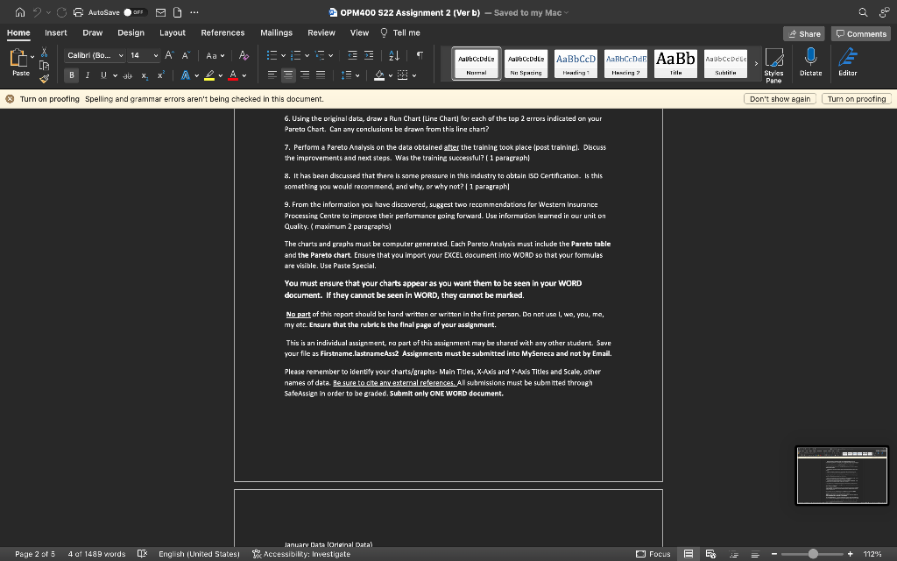This screenshot has width=897, height=561.
Task: Decrease the paragraph indent
Action: pos(352,55)
